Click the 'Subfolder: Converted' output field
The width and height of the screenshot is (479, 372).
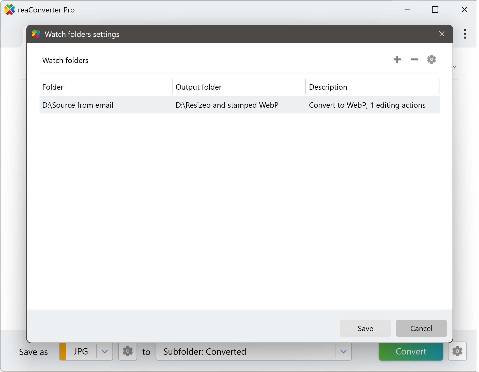pyautogui.click(x=245, y=352)
